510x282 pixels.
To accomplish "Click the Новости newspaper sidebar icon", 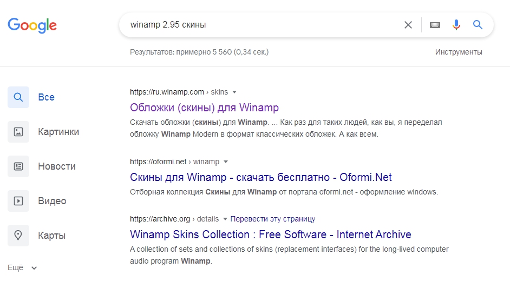I will [x=18, y=166].
